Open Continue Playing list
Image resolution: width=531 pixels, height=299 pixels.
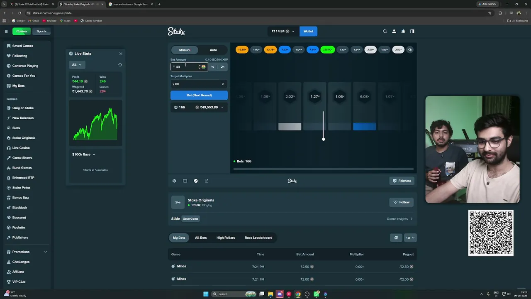[x=25, y=66]
